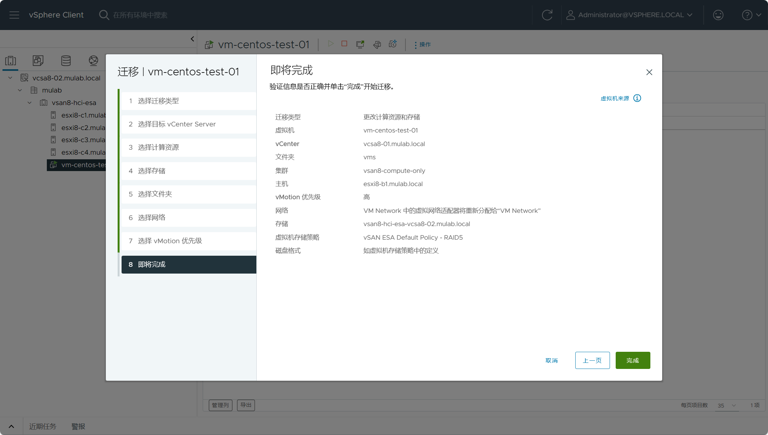Click the edit VM settings icon
The width and height of the screenshot is (768, 435).
[377, 44]
